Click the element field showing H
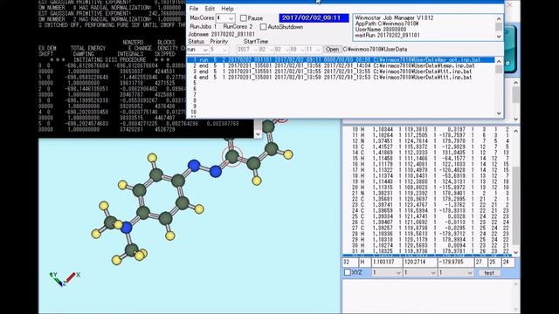This screenshot has height=314, width=559. pos(364,263)
